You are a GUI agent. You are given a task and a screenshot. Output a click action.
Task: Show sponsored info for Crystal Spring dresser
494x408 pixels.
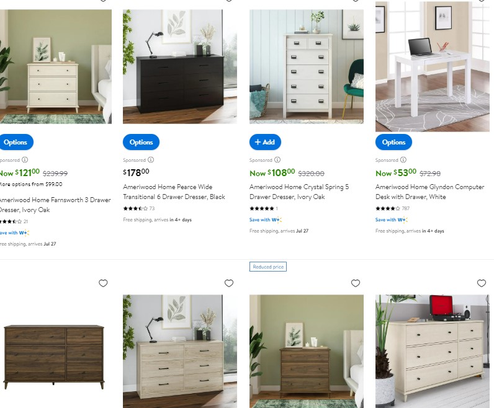click(x=277, y=159)
